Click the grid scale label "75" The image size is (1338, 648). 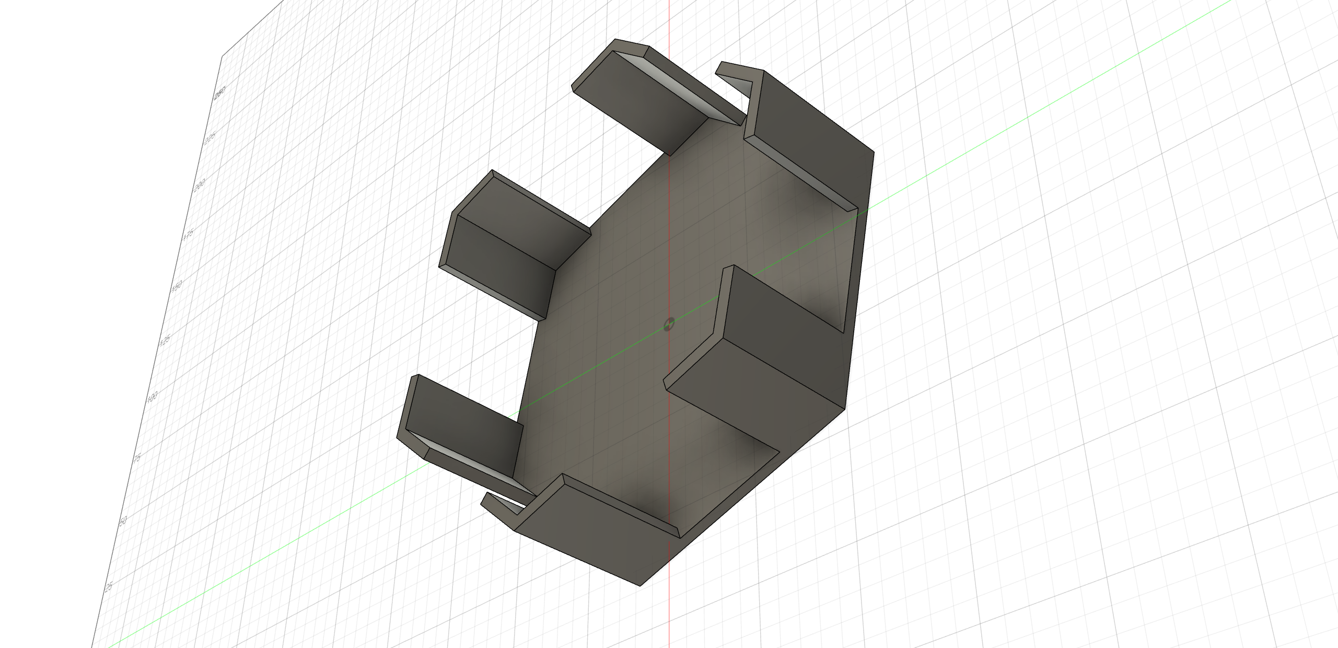click(x=137, y=458)
